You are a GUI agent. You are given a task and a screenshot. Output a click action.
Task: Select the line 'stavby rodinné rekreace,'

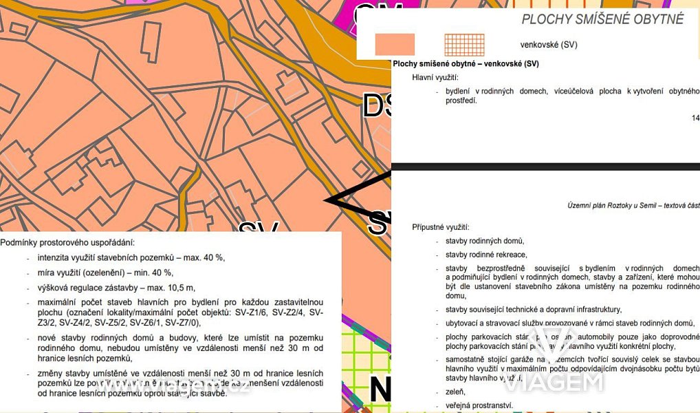pos(486,255)
